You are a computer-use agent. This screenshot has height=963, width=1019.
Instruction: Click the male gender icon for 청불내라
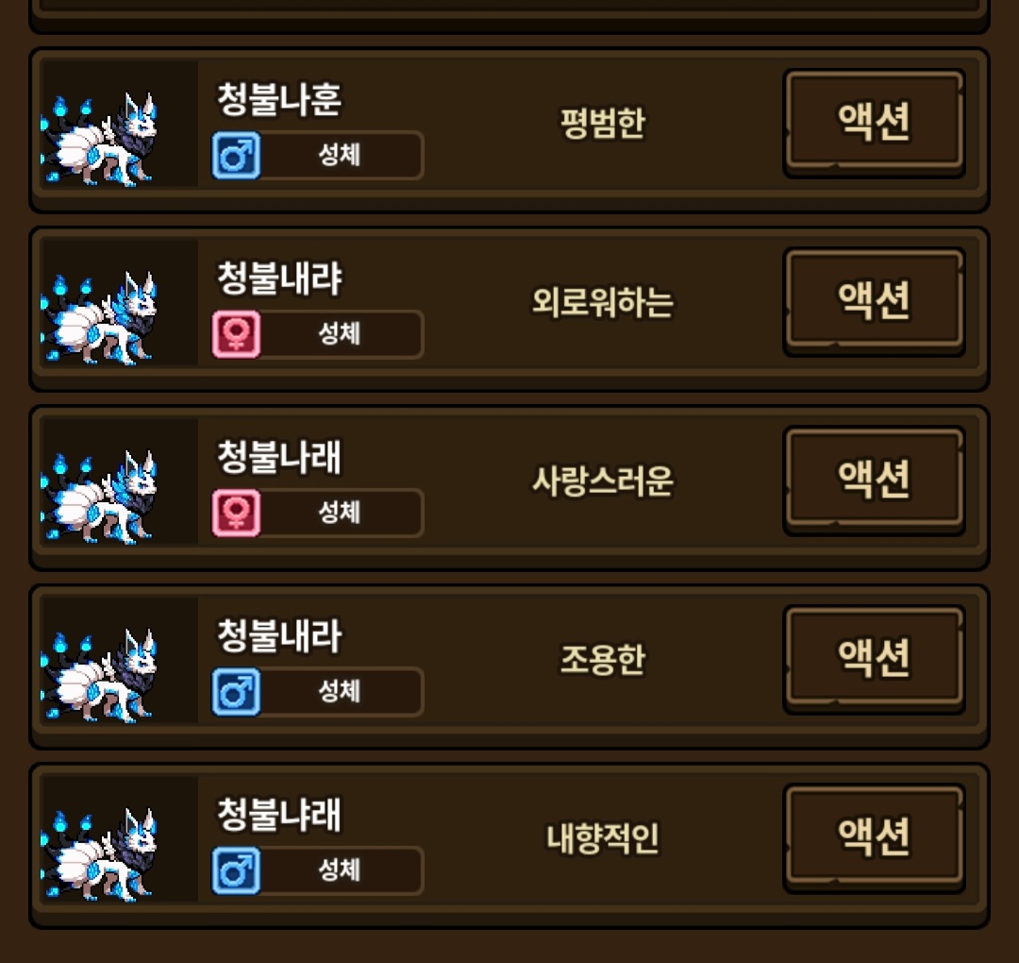[x=236, y=692]
